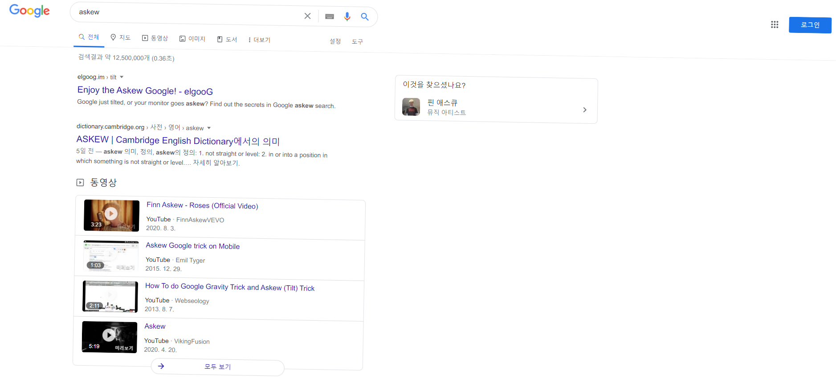This screenshot has height=383, width=836.
Task: Open 도구 tools menu
Action: click(x=357, y=41)
